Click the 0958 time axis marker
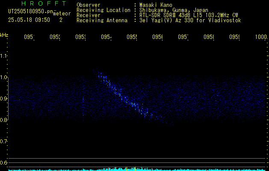 (x=209, y=37)
